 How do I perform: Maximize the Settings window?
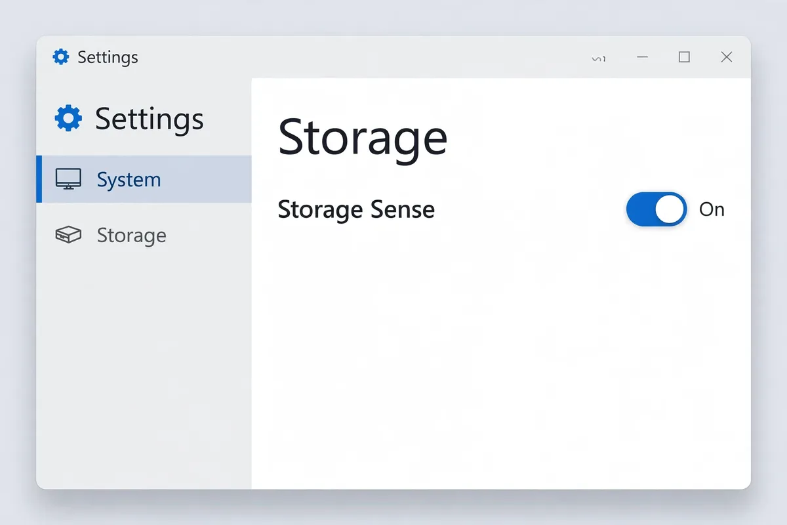tap(684, 57)
